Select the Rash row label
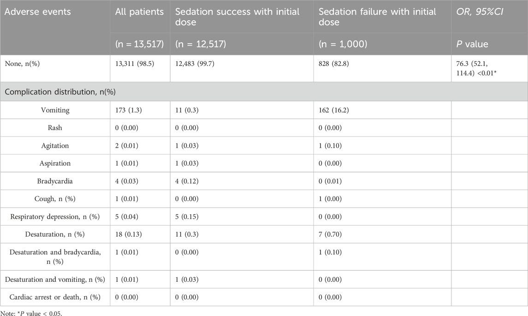The width and height of the screenshot is (528, 316). click(x=55, y=128)
